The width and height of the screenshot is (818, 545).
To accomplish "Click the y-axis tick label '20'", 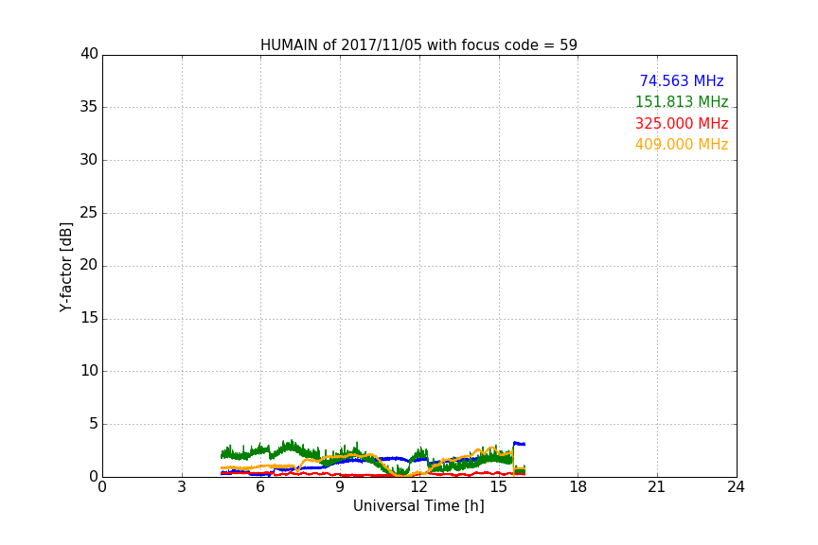I will pos(89,265).
